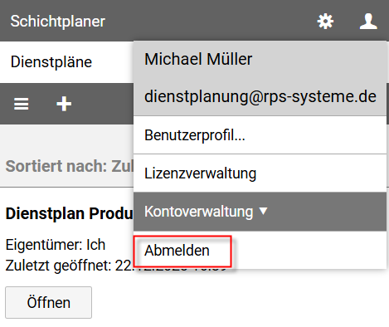Open Lizenzverwaltung from the menu
This screenshot has height=327, width=389.
[260, 173]
